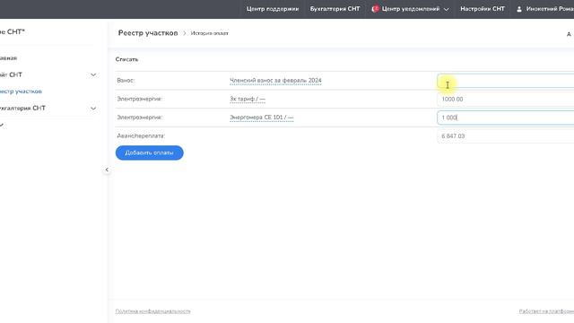Open the user name account menu
This screenshot has width=574, height=323.
point(550,9)
